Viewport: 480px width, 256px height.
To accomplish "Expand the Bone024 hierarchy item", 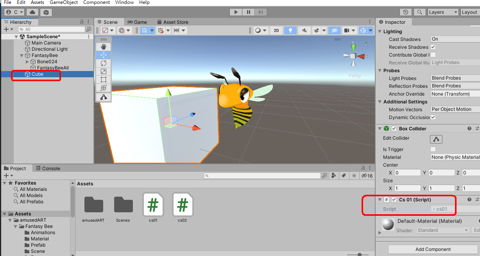I will (x=27, y=62).
